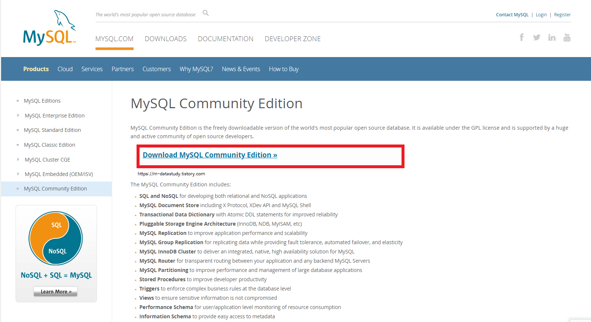Screen dimensions: 591x322
Task: Click 'The MySQL Community Edition includes:' text
Action: point(181,185)
